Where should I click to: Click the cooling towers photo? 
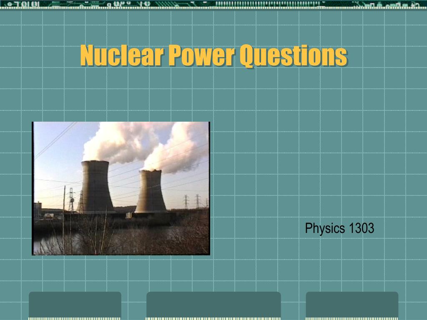pos(121,188)
